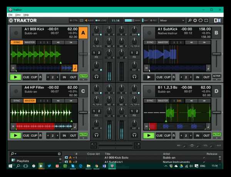231x177 pixels.
Task: Click the Deck A letter focus icon
Action: [x=83, y=33]
